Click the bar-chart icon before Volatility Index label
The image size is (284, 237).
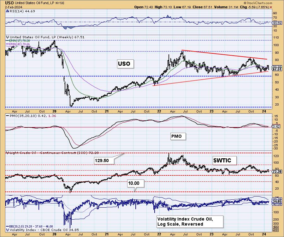pos(7,230)
